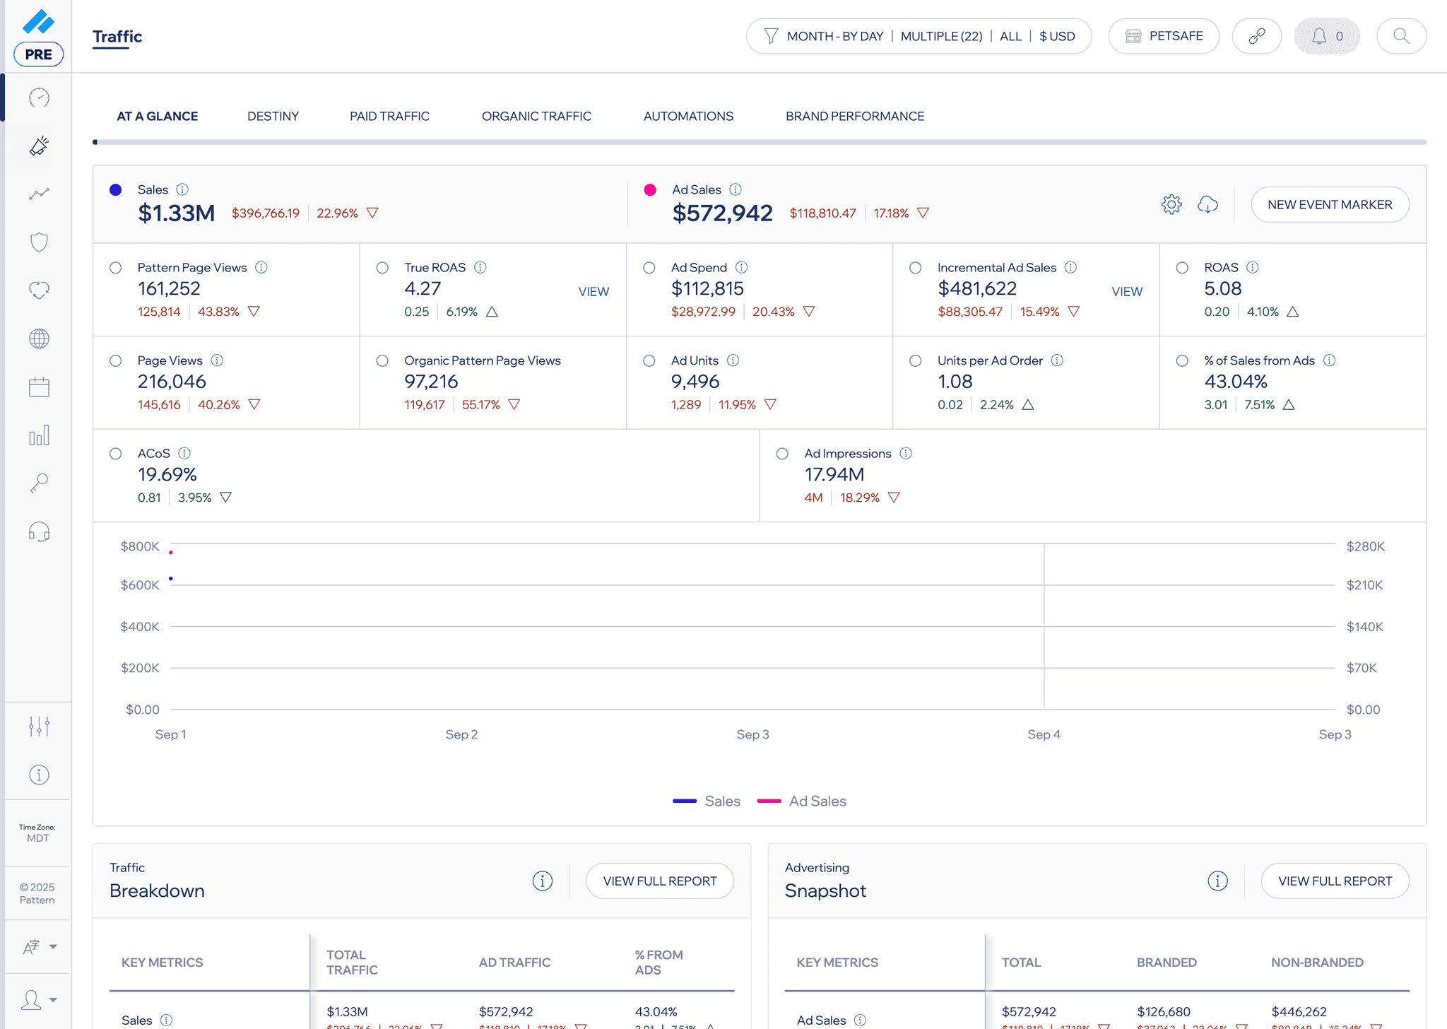Click the cloud download icon
The image size is (1447, 1029).
tap(1207, 204)
